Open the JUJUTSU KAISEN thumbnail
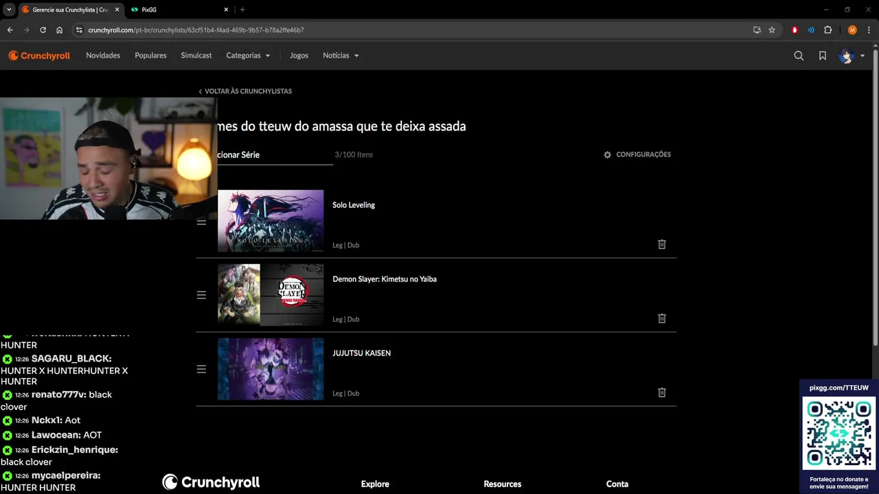Image resolution: width=879 pixels, height=494 pixels. (271, 369)
